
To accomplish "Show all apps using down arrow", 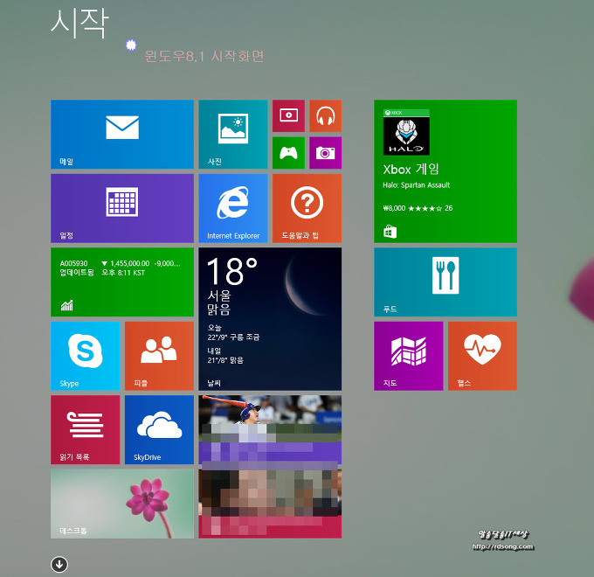I will pos(59,564).
